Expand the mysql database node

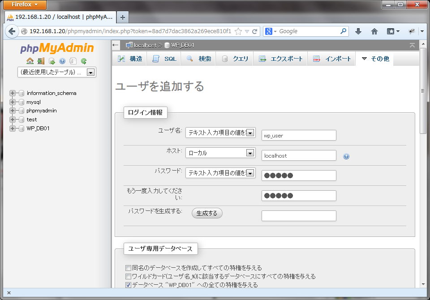13,102
